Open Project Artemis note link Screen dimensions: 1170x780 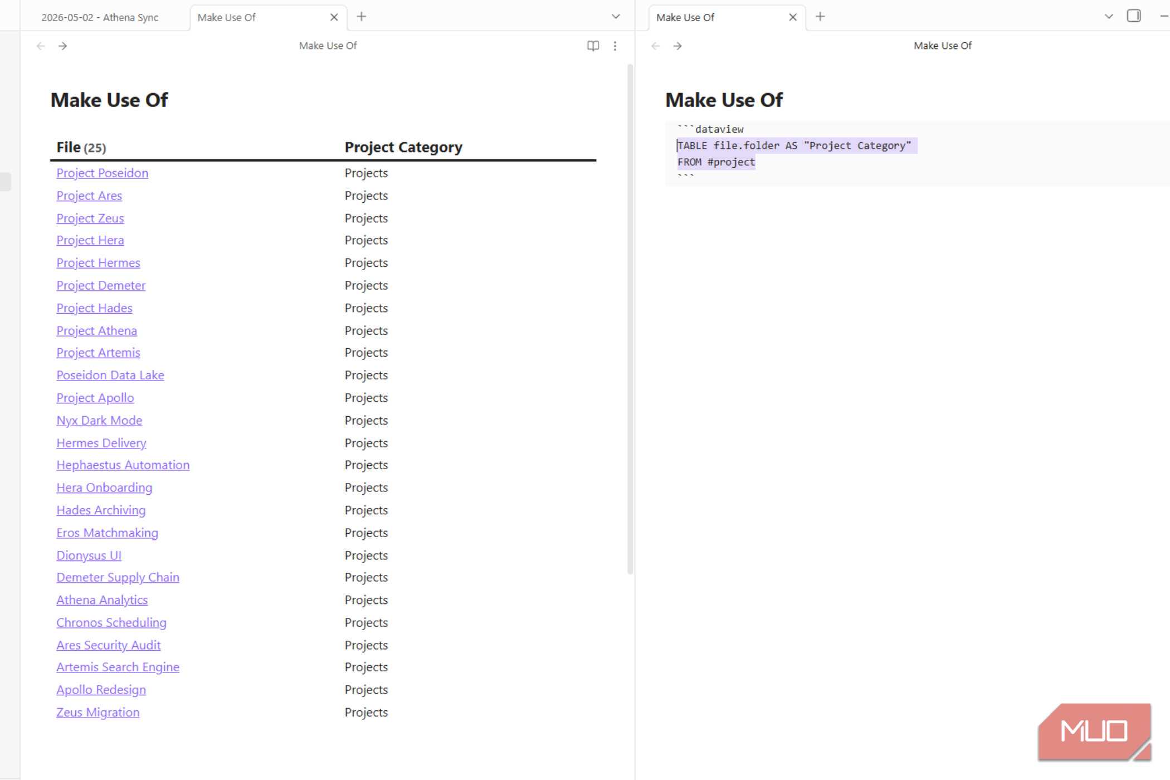pos(98,353)
